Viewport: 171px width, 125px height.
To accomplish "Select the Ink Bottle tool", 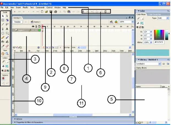I will (x=3, y=42).
